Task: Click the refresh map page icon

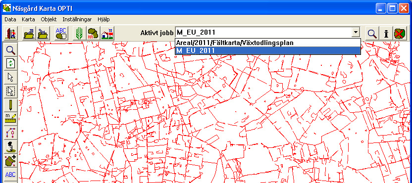Action: click(10, 63)
